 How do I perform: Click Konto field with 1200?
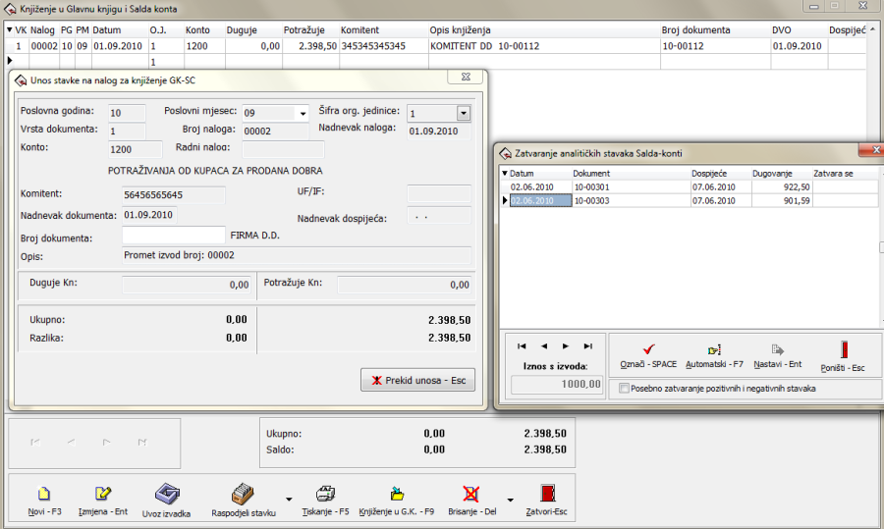click(136, 149)
